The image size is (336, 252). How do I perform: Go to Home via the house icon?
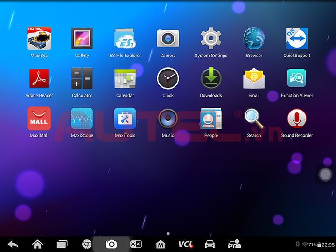pos(37,244)
